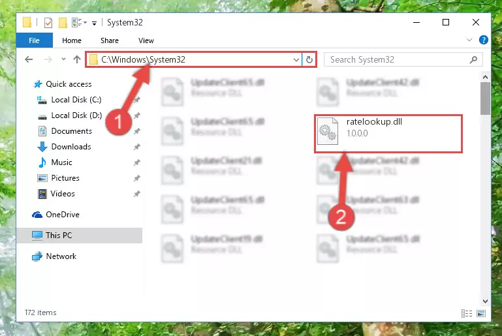
Task: Go forward using the right arrow button
Action: pos(48,59)
